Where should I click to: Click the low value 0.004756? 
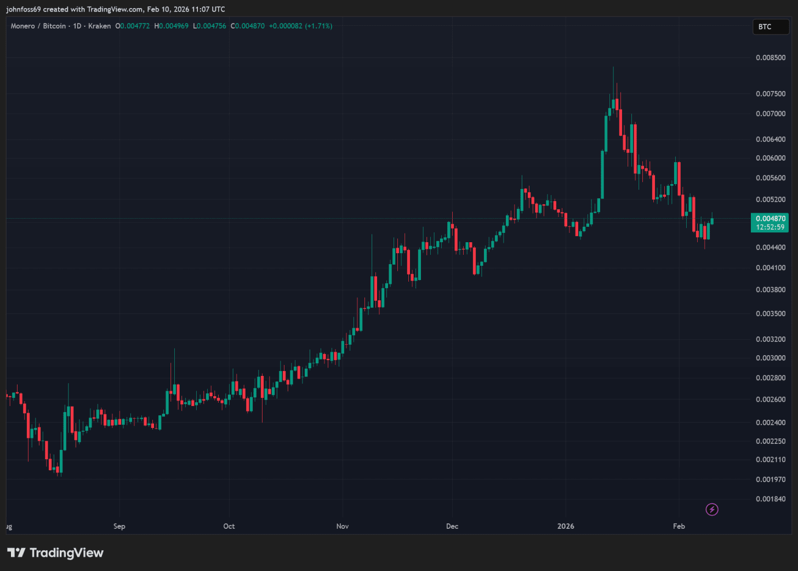(212, 26)
